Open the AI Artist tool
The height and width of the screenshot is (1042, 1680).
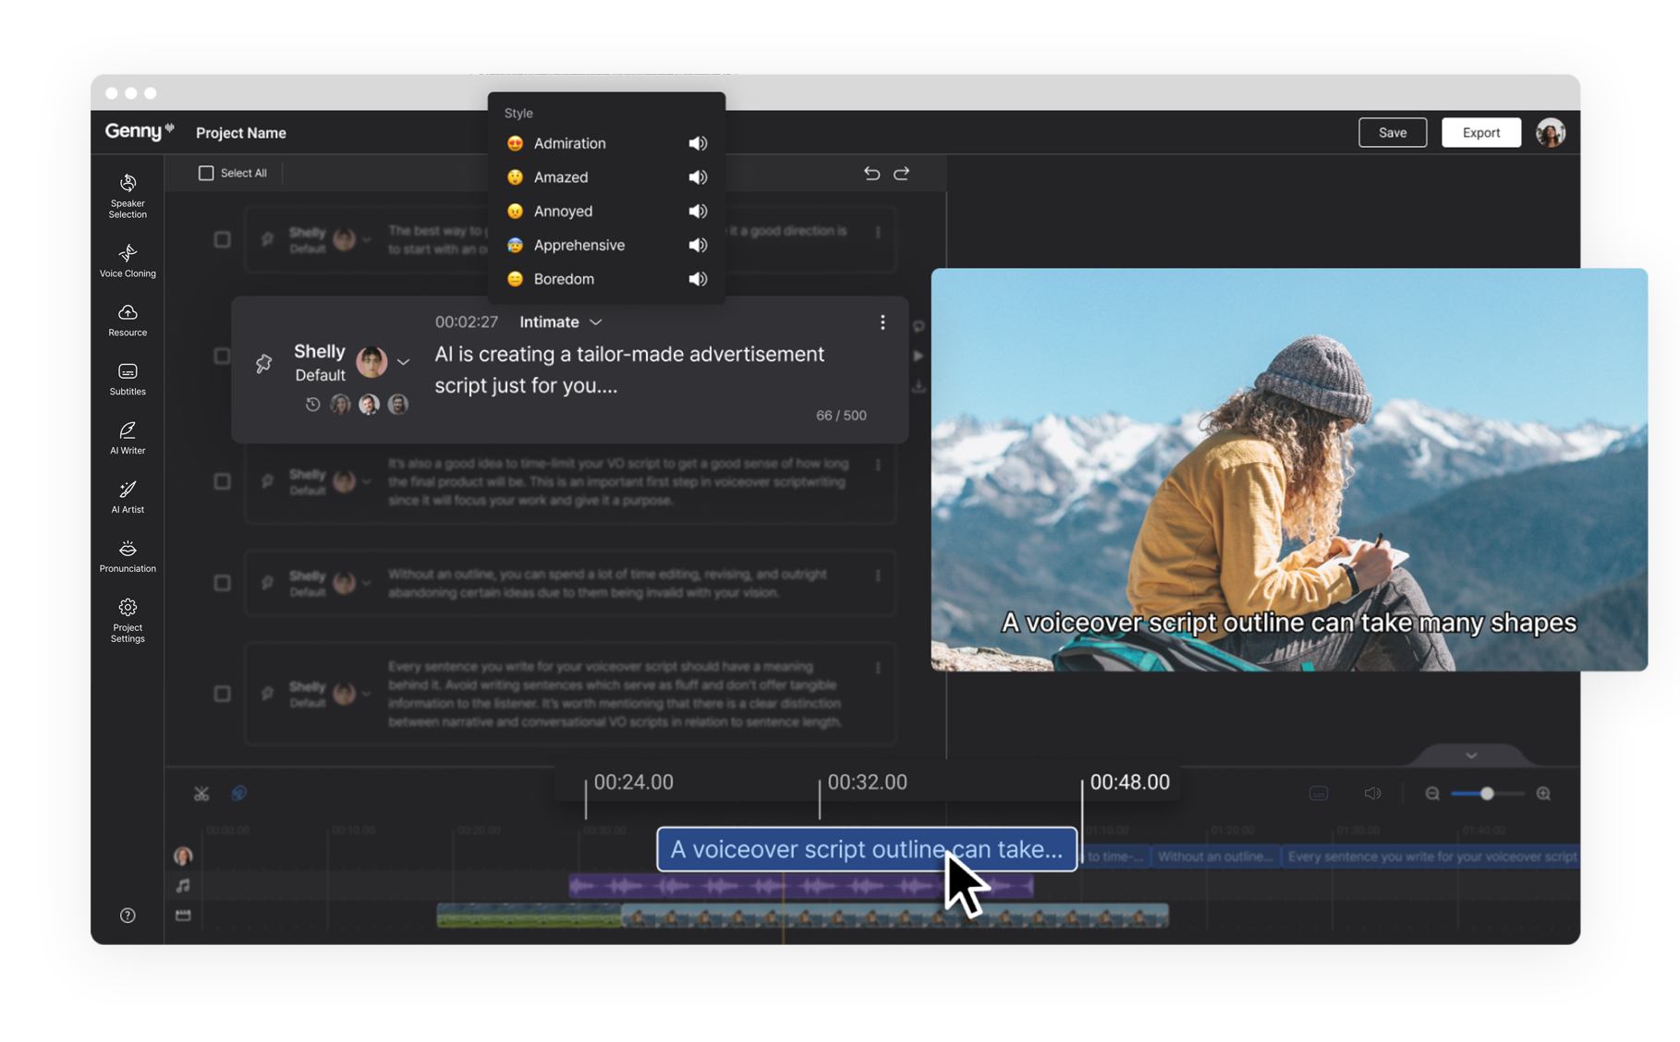pos(128,497)
